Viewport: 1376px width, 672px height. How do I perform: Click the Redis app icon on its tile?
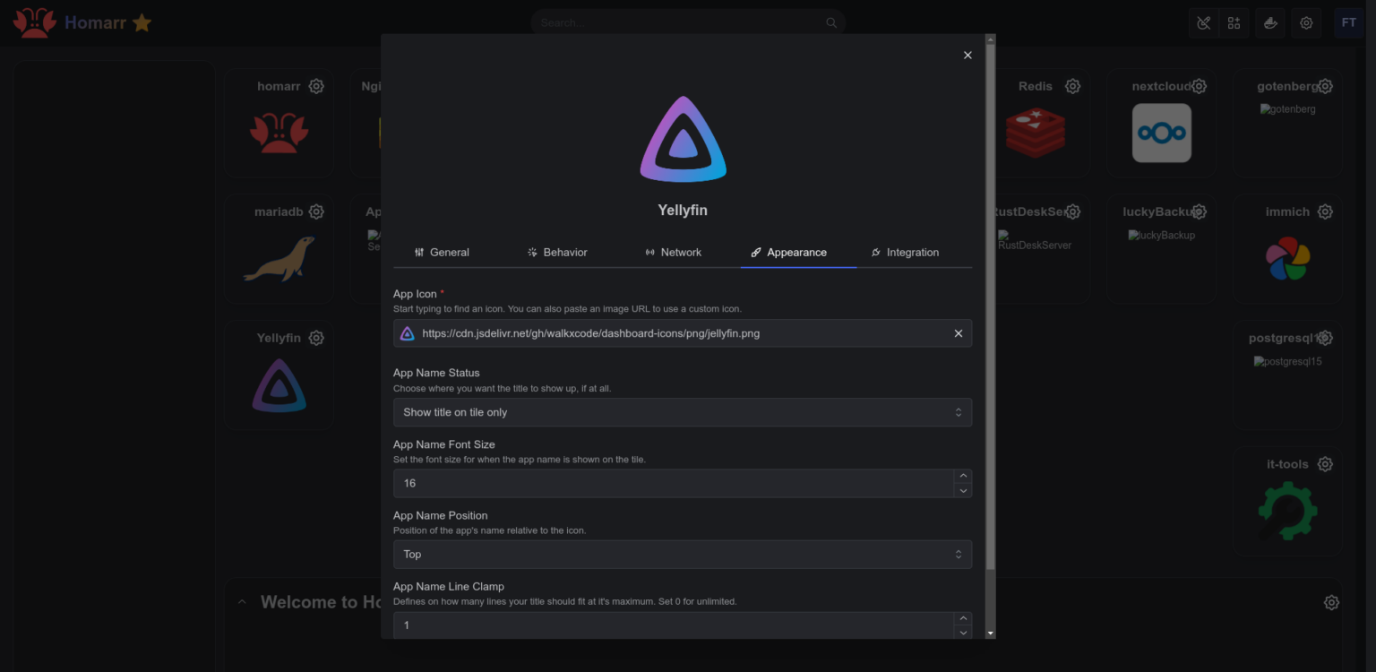pyautogui.click(x=1035, y=133)
